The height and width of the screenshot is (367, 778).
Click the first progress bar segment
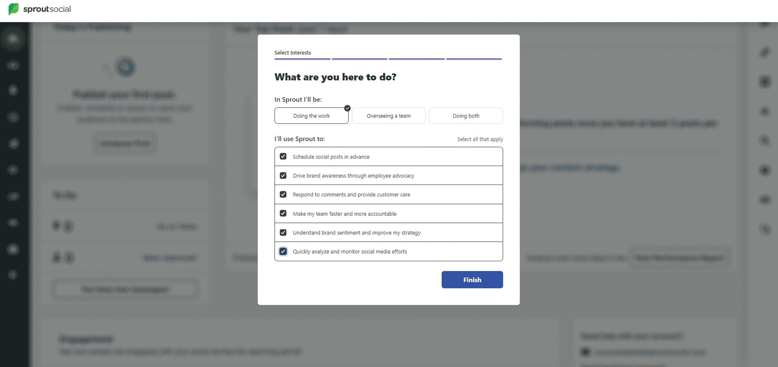(x=302, y=59)
